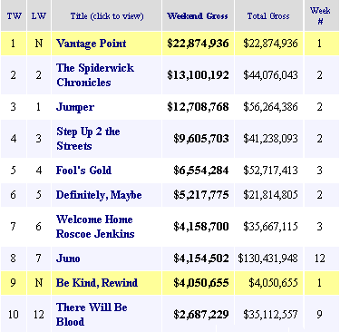Click the Week # column header
The image size is (340, 332).
click(x=320, y=15)
